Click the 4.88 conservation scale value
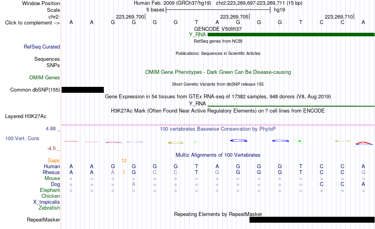This screenshot has height=229, width=375. [x=51, y=129]
